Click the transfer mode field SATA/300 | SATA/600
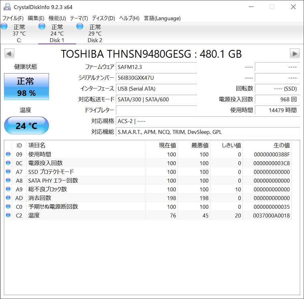The width and height of the screenshot is (304, 299). tap(156, 99)
